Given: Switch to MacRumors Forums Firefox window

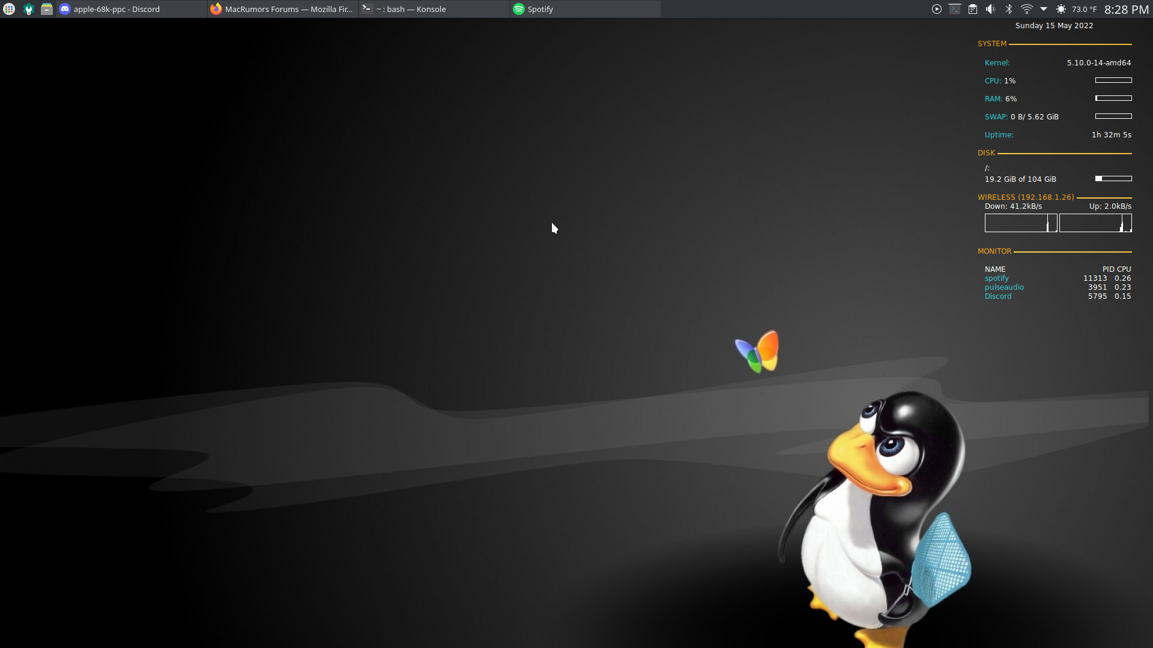Looking at the screenshot, I should click(283, 9).
